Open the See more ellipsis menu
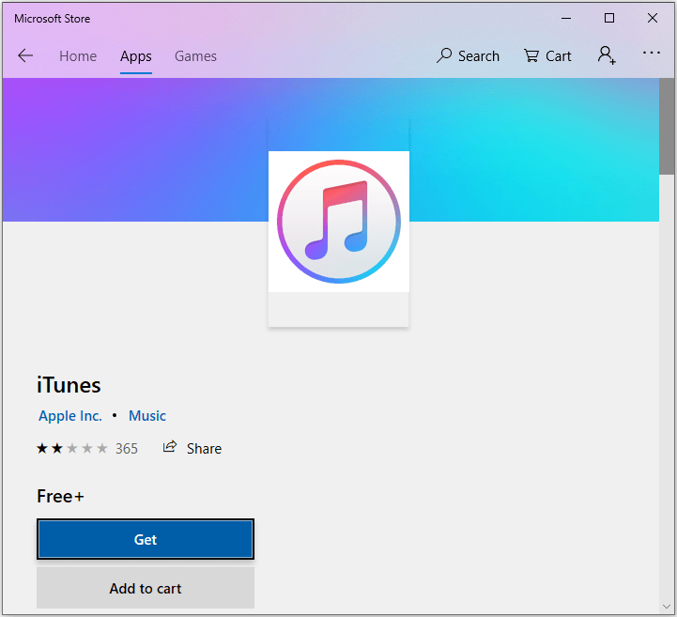Viewport: 677px width, 617px height. 651,53
